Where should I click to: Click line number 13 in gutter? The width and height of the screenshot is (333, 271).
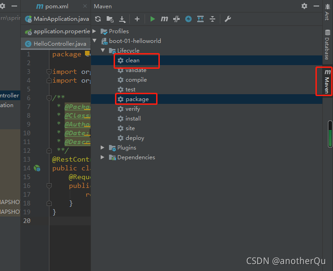click(27, 159)
